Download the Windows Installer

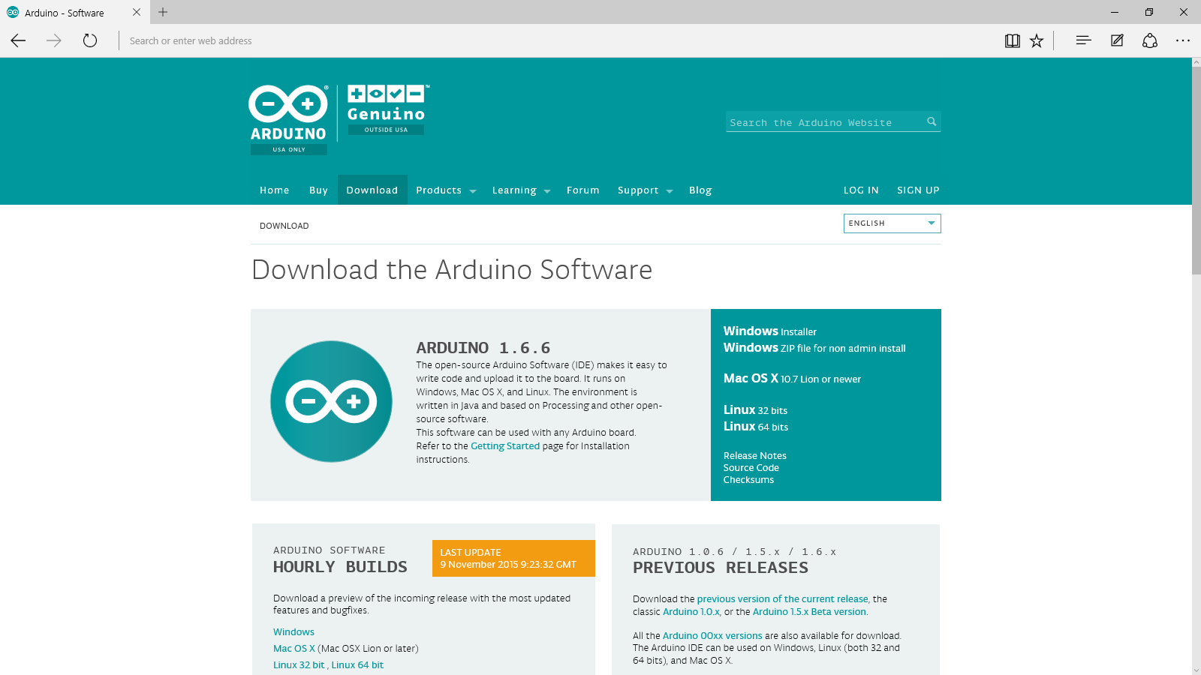[770, 331]
